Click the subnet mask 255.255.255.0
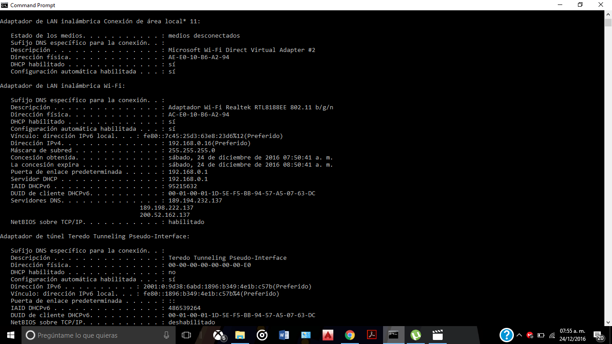The image size is (612, 344). pos(192,150)
